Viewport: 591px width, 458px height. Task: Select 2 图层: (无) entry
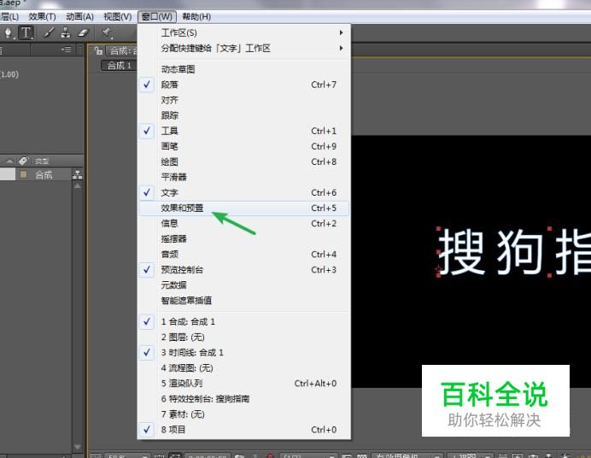[x=244, y=337]
